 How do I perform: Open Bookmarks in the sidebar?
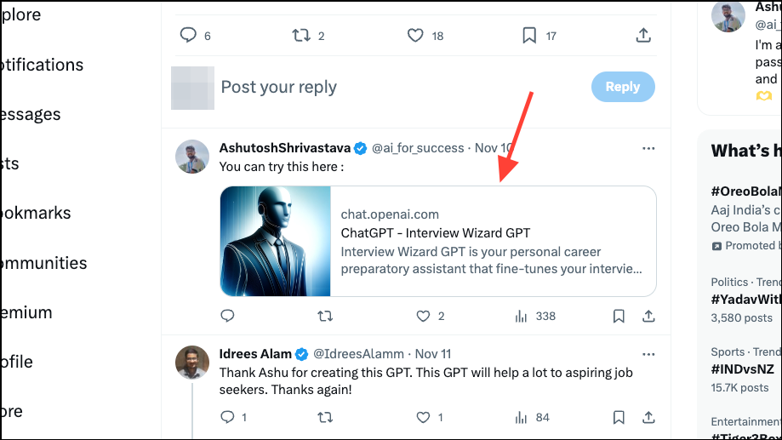point(36,213)
